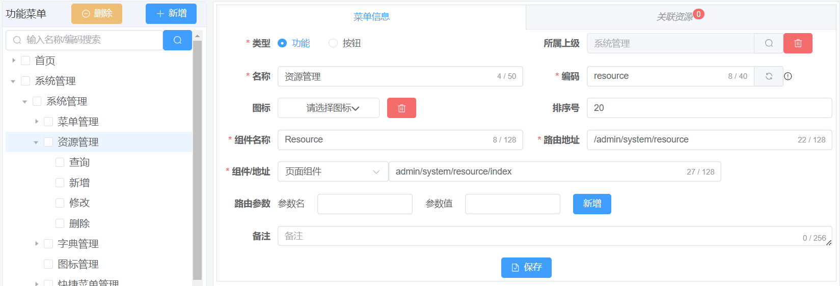
Task: Expand the 首页 tree node
Action: [14, 61]
